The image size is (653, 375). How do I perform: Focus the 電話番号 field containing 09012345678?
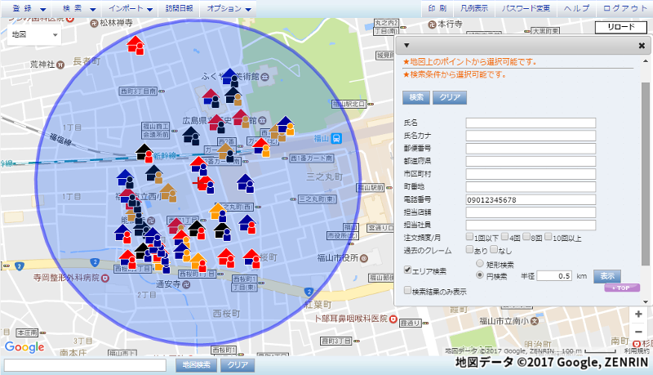[531, 200]
